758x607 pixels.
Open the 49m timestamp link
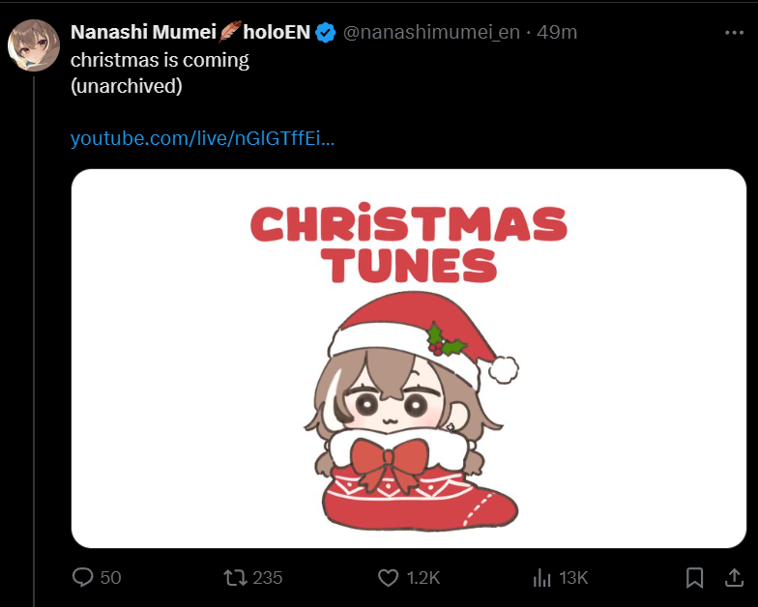pyautogui.click(x=557, y=32)
